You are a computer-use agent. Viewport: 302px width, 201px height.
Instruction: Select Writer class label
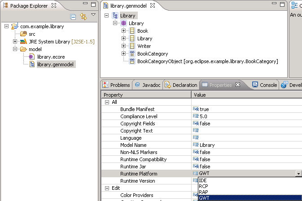(x=144, y=46)
